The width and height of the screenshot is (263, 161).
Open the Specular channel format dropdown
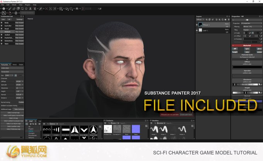[20, 85]
